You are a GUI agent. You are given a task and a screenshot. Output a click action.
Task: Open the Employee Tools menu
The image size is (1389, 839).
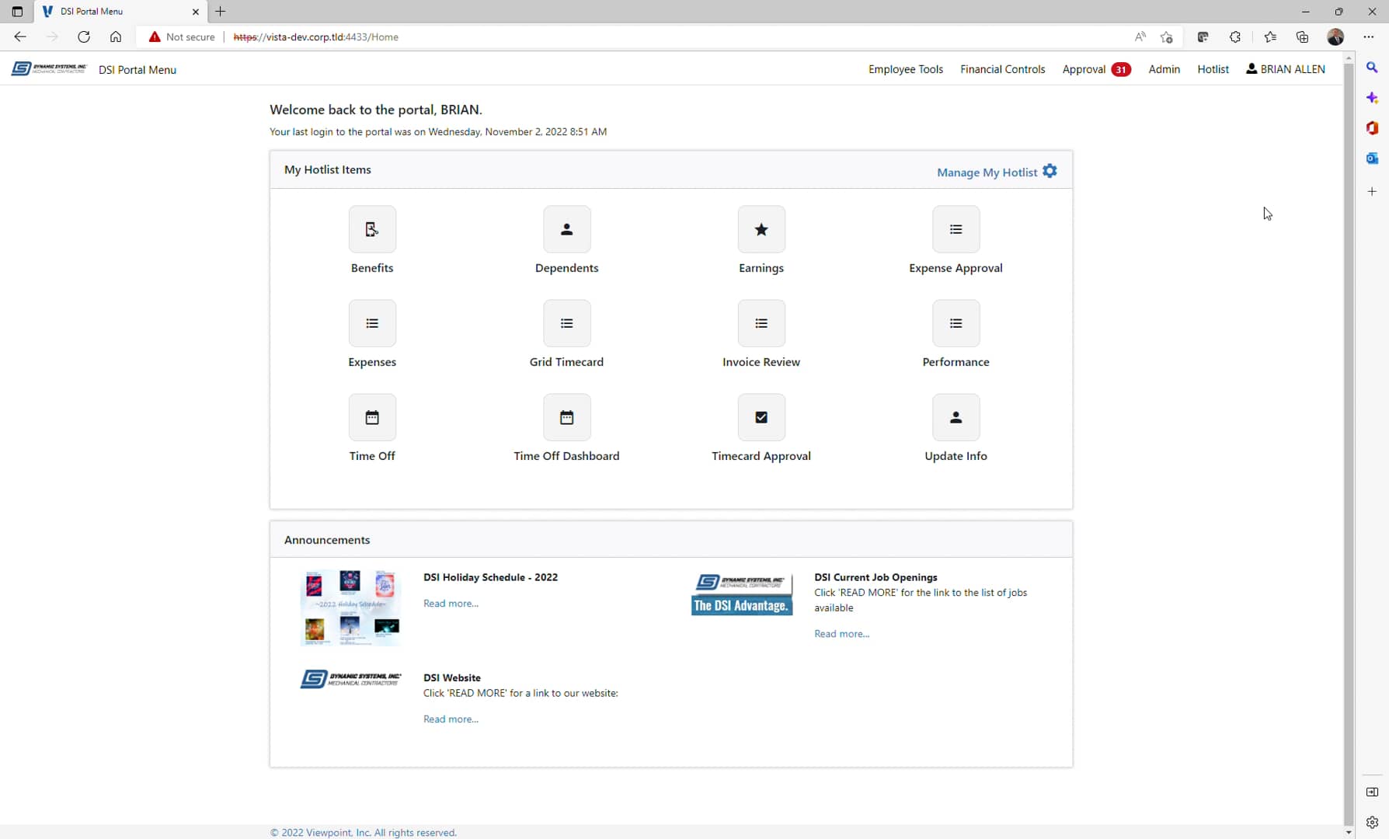click(x=905, y=69)
